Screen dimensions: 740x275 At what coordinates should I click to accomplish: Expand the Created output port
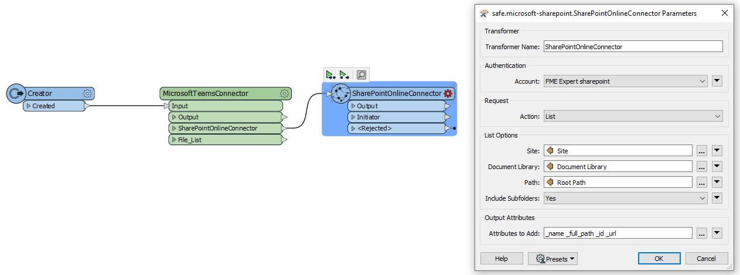coord(28,106)
